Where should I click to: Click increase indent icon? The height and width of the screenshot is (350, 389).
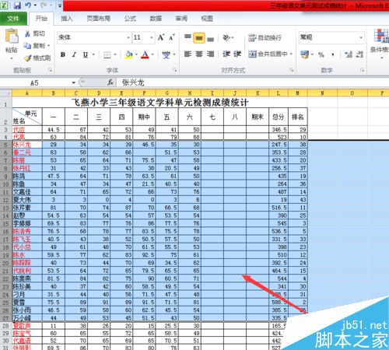tap(237, 54)
